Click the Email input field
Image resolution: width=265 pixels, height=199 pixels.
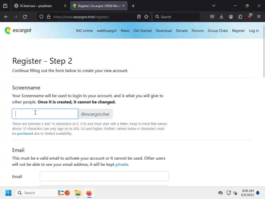point(104,176)
